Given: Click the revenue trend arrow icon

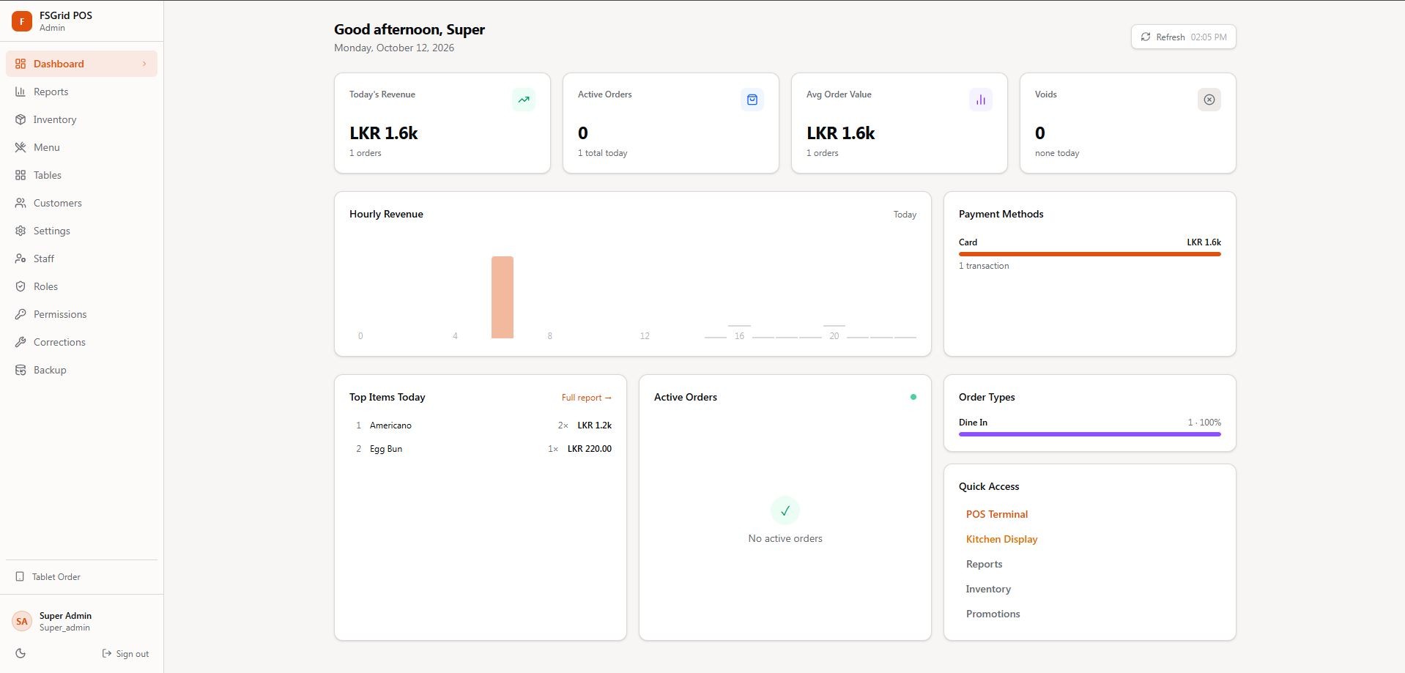Looking at the screenshot, I should [x=524, y=100].
